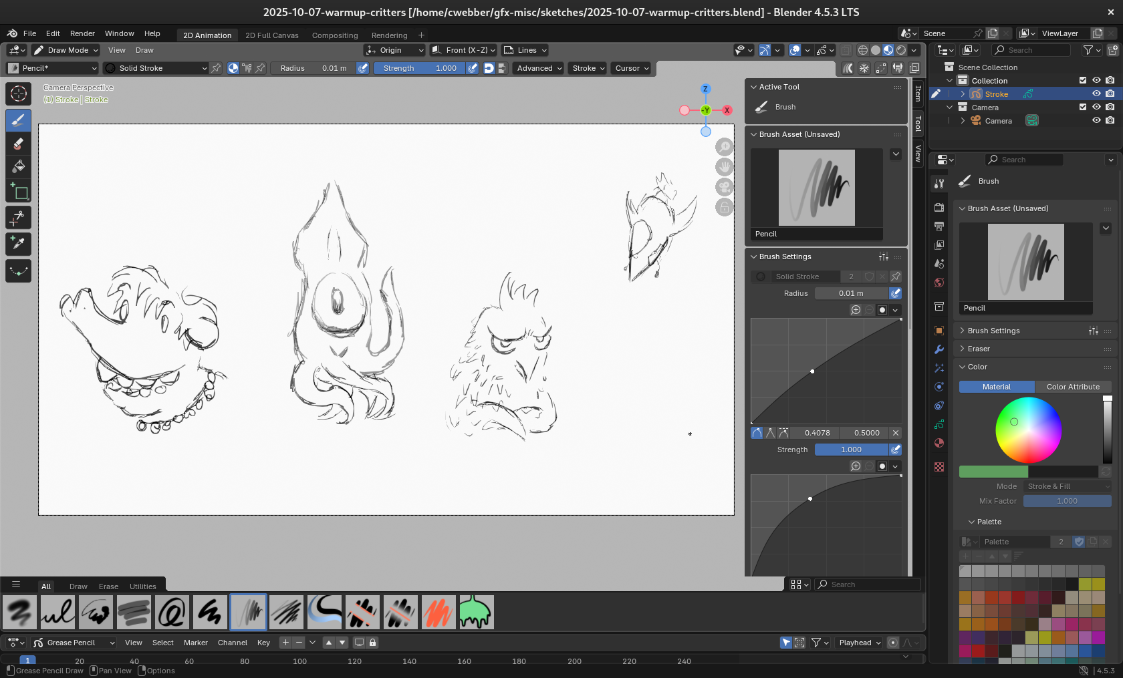
Task: Select the Erase tool in left toolbar
Action: [18, 144]
